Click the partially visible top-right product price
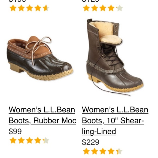This screenshot has height=158, width=158. 91,1
